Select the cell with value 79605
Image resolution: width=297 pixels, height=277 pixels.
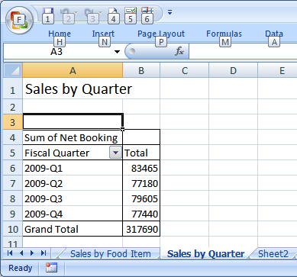pos(141,198)
